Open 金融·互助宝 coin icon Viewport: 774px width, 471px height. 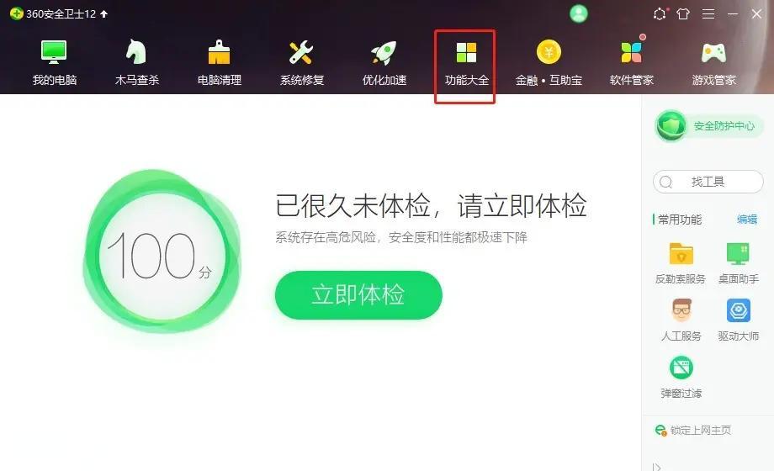[x=549, y=52]
